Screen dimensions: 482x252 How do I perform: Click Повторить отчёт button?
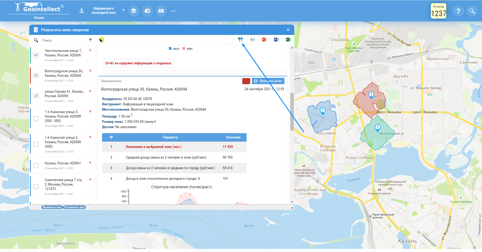(x=268, y=81)
